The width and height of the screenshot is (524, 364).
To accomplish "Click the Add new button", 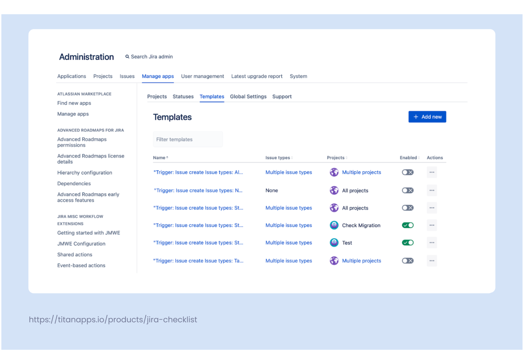I will pos(427,117).
